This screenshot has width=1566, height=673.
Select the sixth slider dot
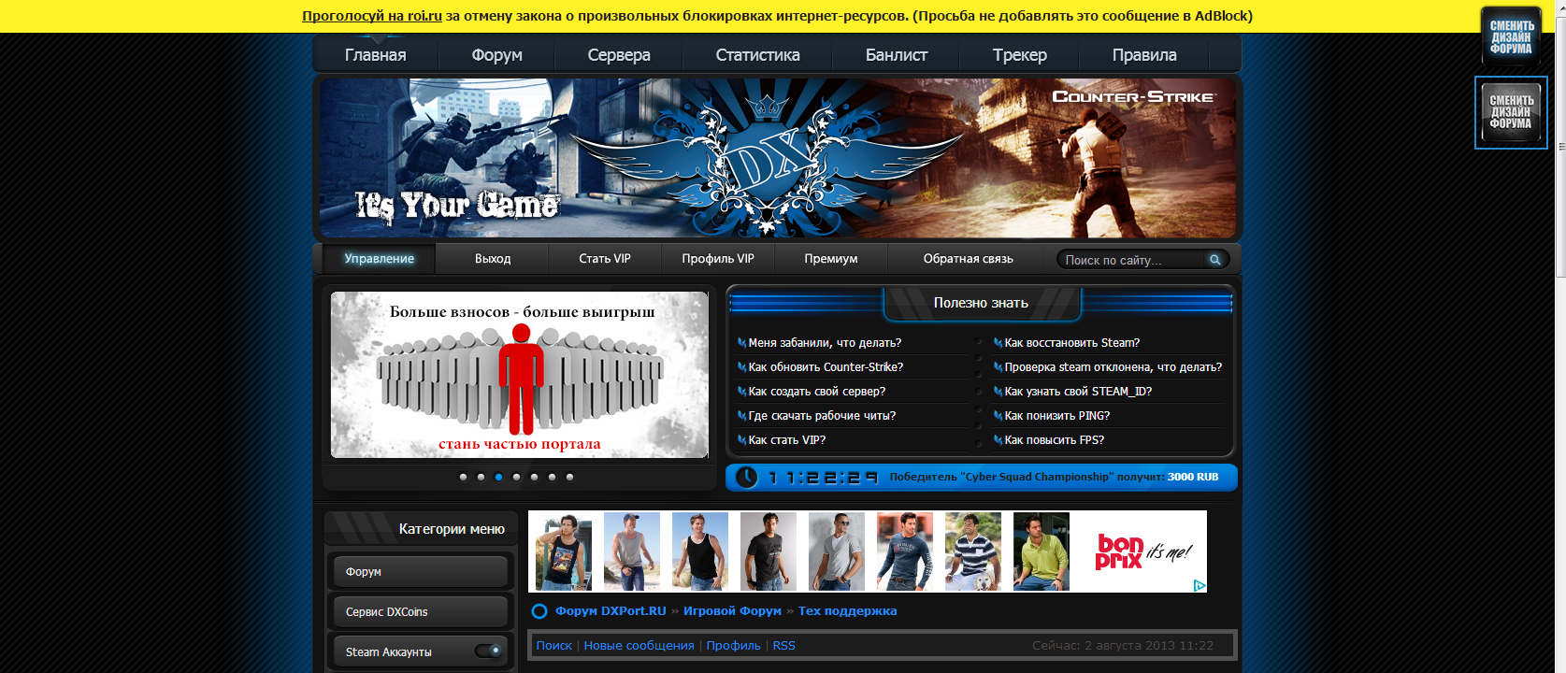552,477
